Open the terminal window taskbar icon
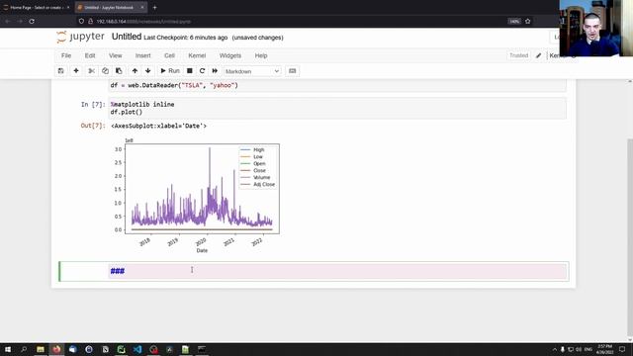The height and width of the screenshot is (356, 633). 202,349
